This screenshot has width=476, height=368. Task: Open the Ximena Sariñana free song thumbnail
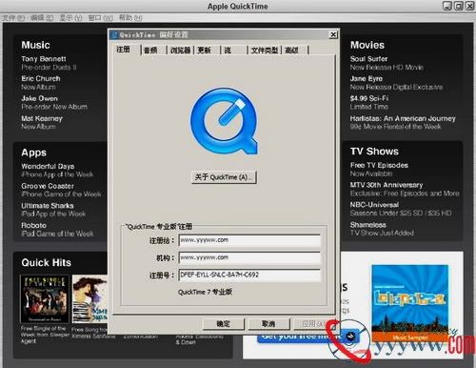tap(89, 298)
